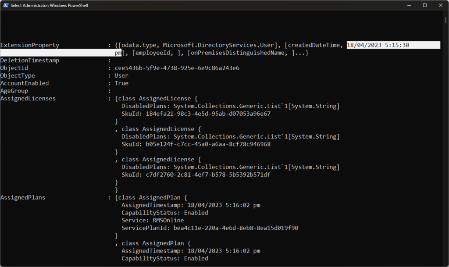Click the 'AssignedPlans' property label

[x=23, y=197]
